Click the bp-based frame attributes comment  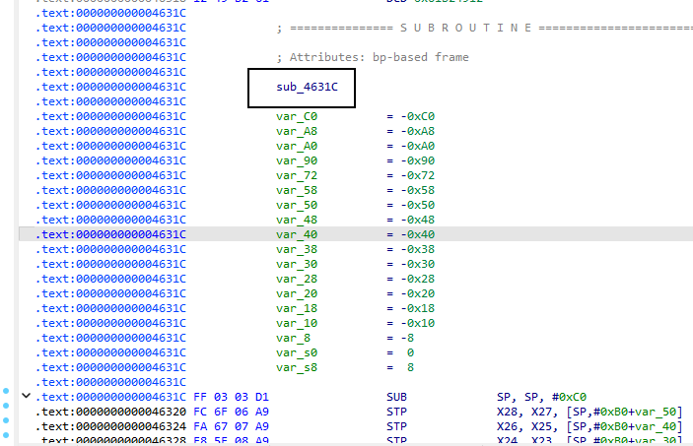(x=373, y=57)
